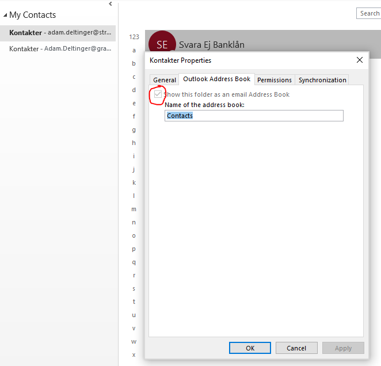Close the Kontakter Properties dialog
This screenshot has height=366, width=381.
[x=360, y=60]
